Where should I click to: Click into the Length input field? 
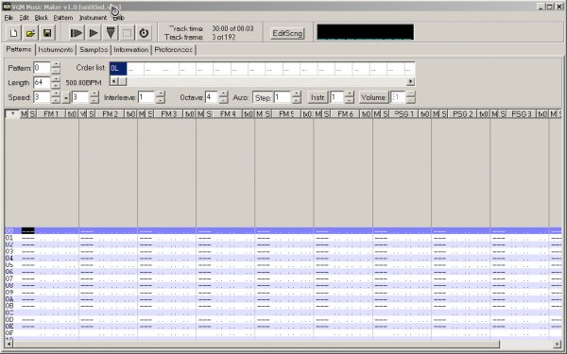(42, 83)
